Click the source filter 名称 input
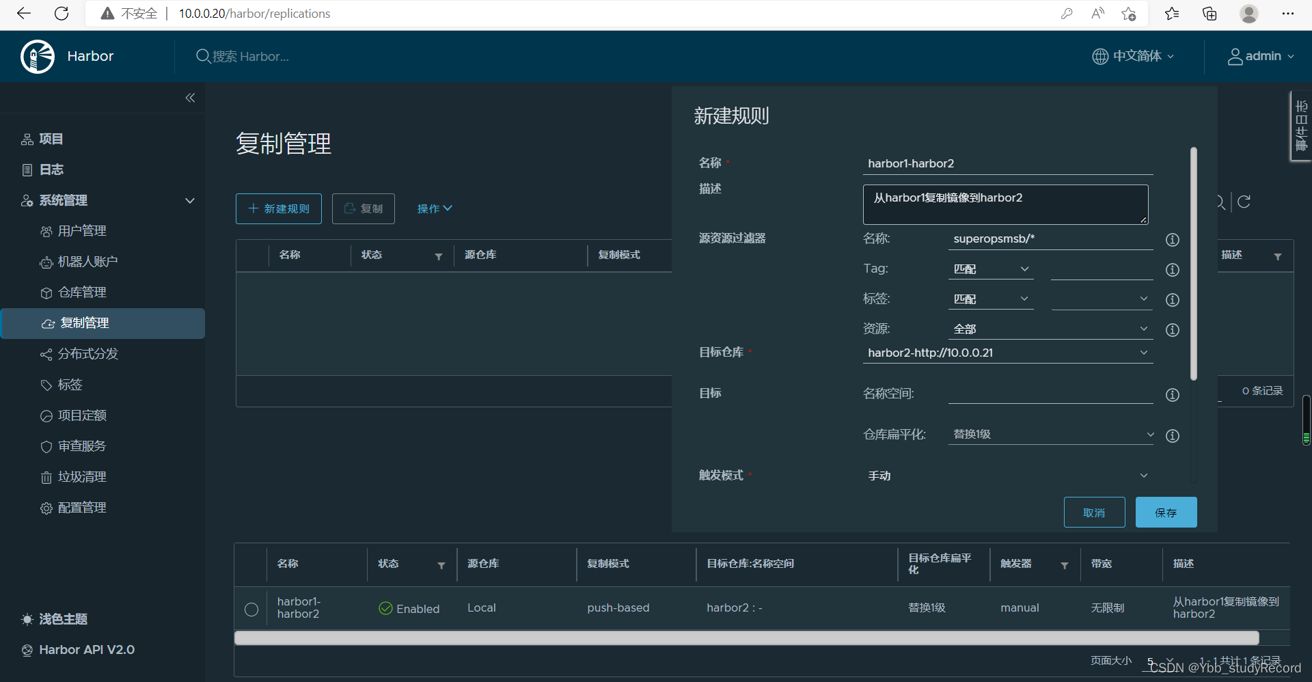Screen dimensions: 1312x682 (1050, 238)
